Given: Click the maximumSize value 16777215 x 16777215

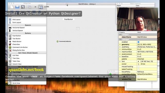Looking at the screenshot, I should [x=147, y=52].
